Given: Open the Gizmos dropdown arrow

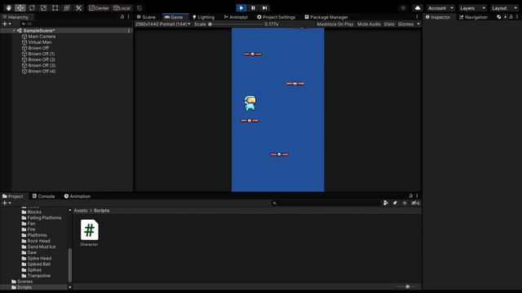Looking at the screenshot, I should (x=418, y=24).
